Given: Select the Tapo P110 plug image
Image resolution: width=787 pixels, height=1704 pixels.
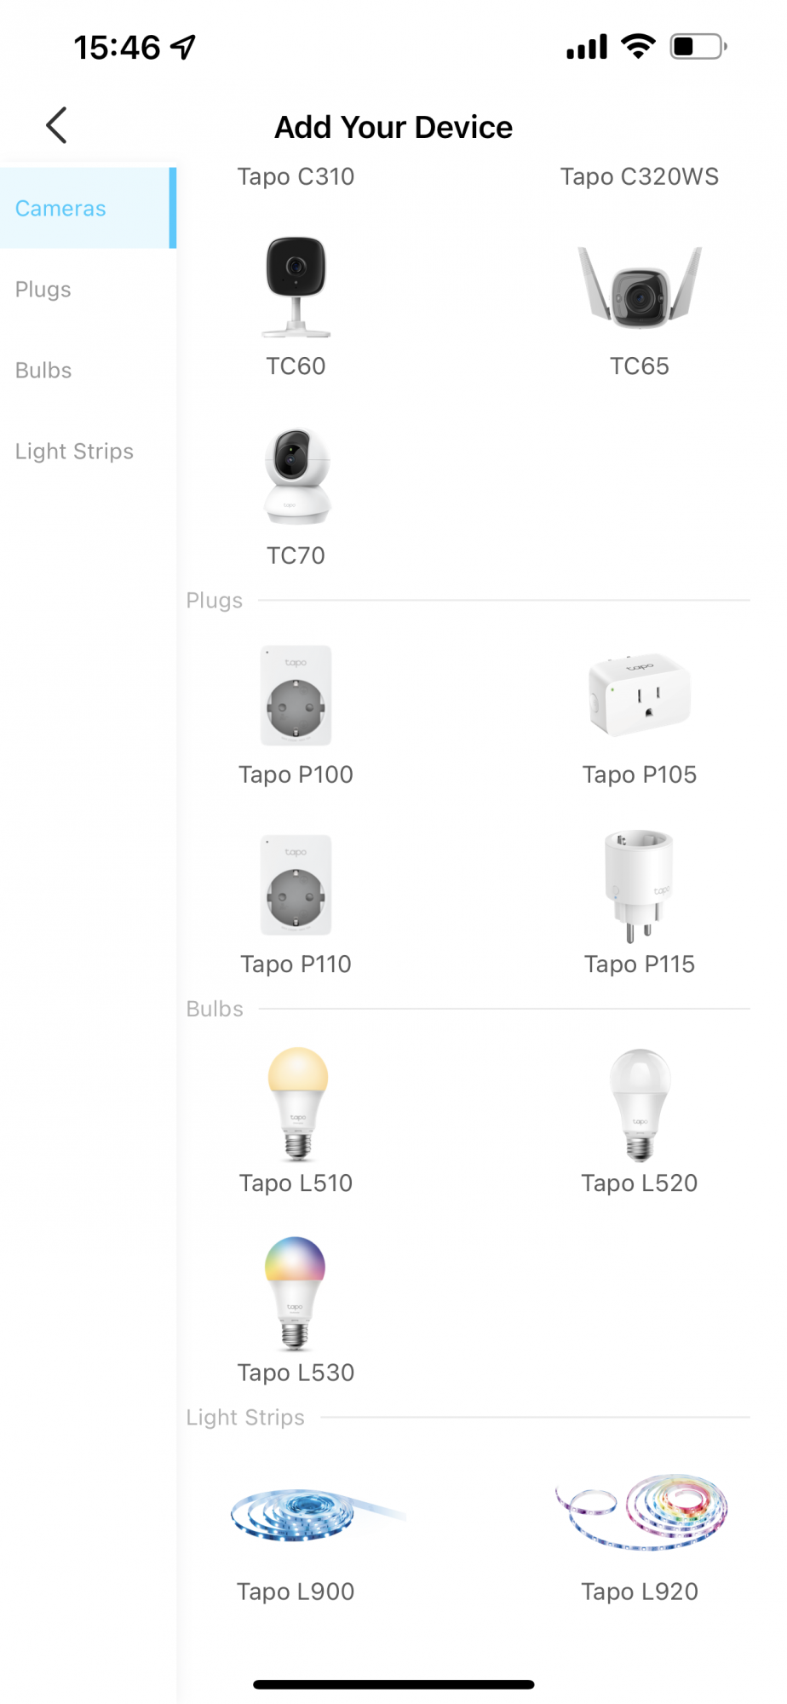Looking at the screenshot, I should pyautogui.click(x=296, y=884).
